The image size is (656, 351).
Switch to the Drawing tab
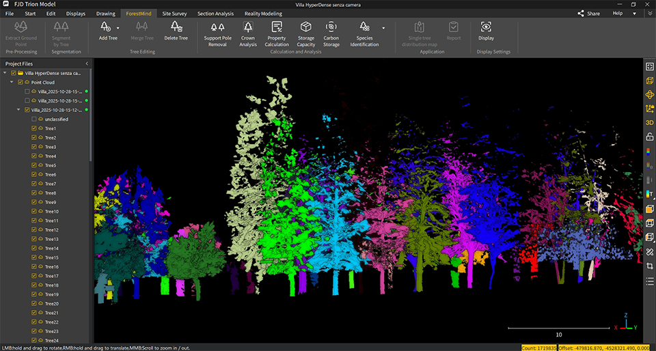pyautogui.click(x=105, y=14)
